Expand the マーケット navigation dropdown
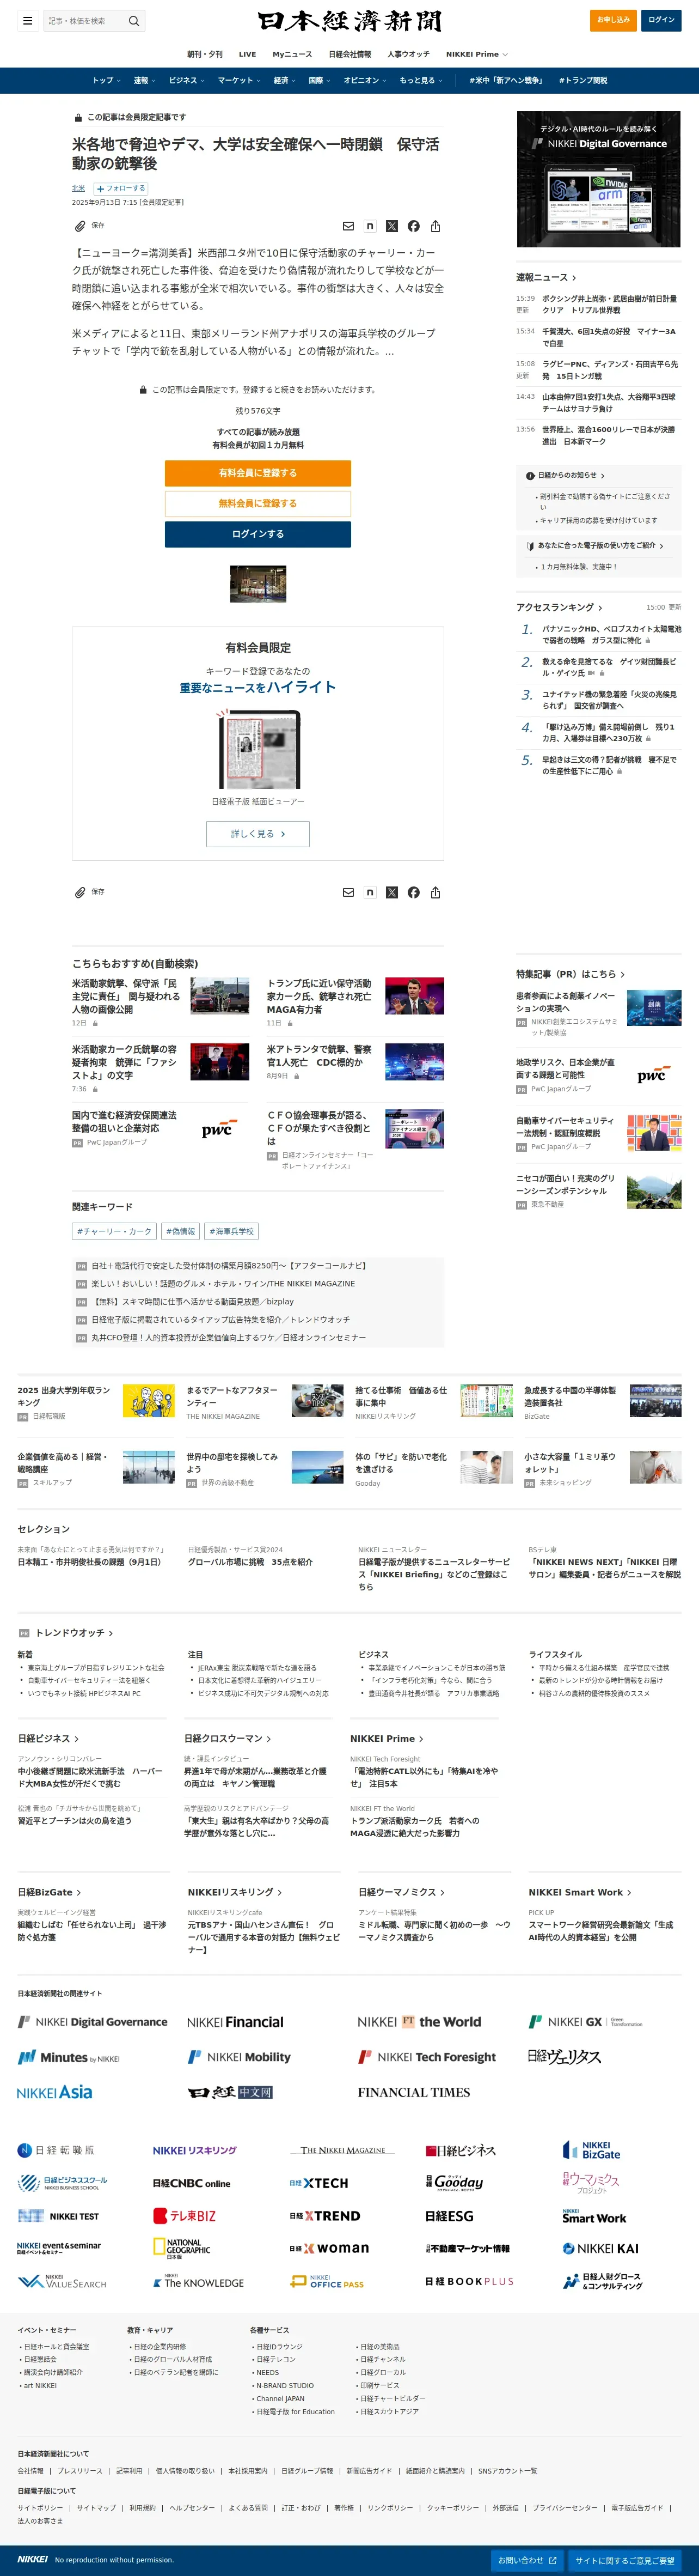699x2576 pixels. 238,80
